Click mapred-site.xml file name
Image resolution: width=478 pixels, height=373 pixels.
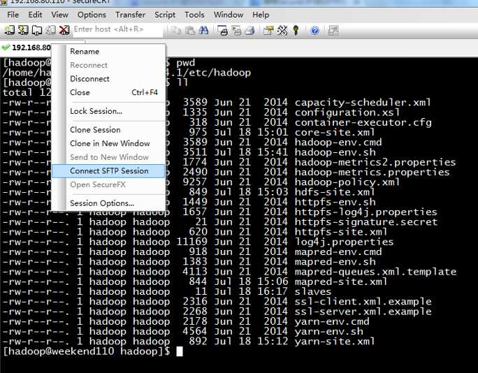point(341,282)
